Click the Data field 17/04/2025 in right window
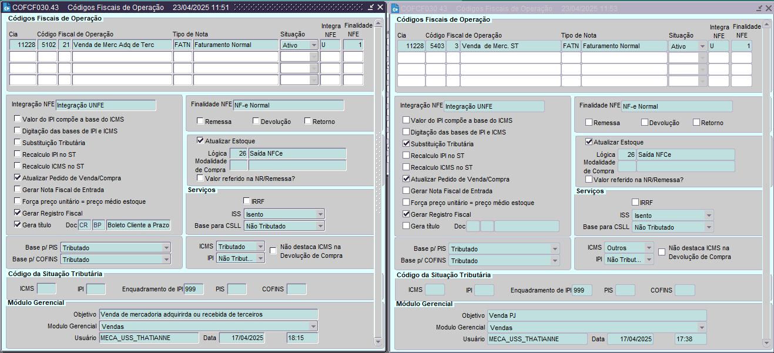774x353 pixels. click(x=630, y=339)
